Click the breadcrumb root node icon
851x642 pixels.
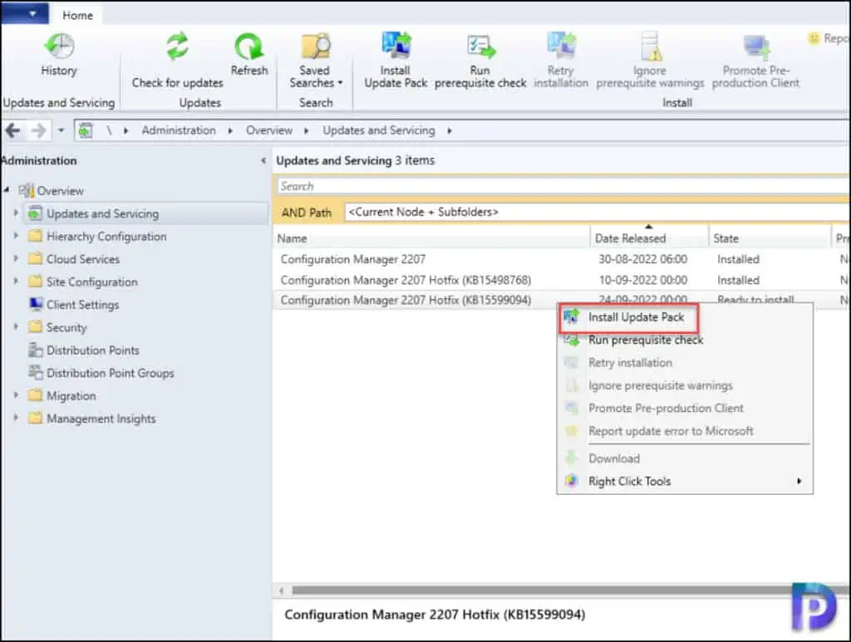tap(86, 130)
